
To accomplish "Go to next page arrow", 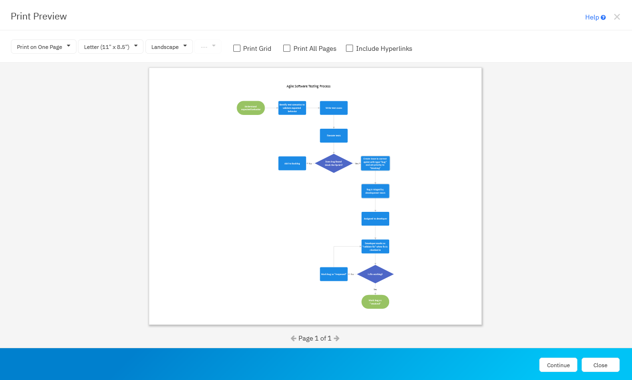I will (336, 339).
